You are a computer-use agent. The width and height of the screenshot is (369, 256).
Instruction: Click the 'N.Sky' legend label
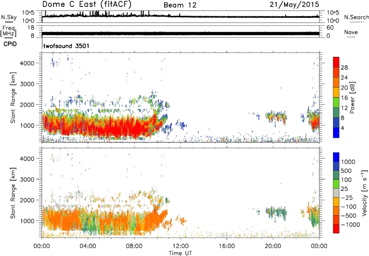pos(9,17)
